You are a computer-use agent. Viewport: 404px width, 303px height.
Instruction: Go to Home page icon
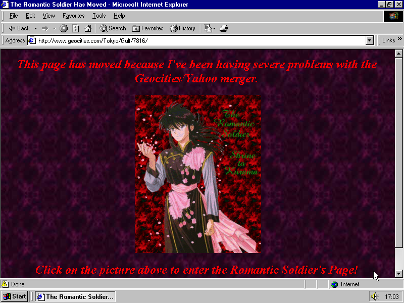88,28
